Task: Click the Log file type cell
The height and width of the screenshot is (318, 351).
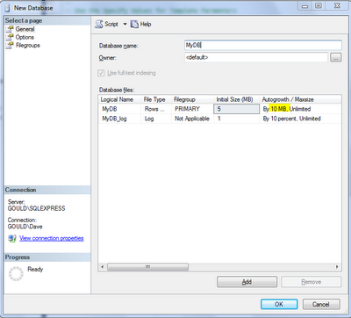Action: tap(156, 119)
